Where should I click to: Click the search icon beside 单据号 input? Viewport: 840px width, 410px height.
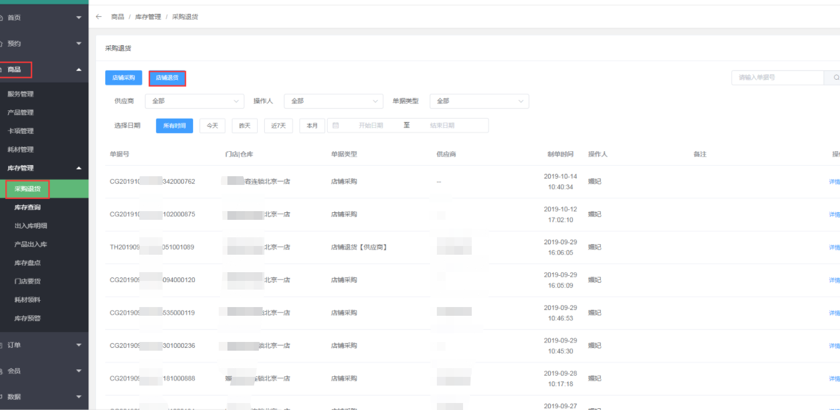click(836, 77)
